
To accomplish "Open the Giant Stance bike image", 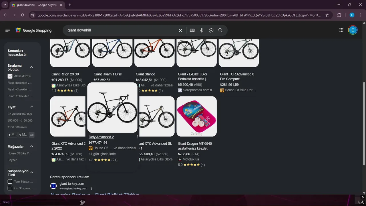I will click(154, 53).
